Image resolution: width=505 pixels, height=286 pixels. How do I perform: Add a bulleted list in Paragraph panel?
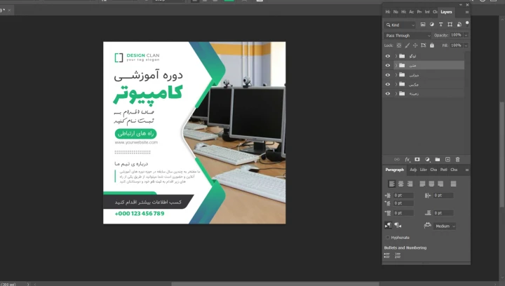[x=387, y=255]
